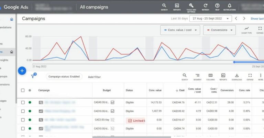Click the CA$83.98 cost per conv. cell
264x138 pixels.
pyautogui.click(x=212, y=111)
